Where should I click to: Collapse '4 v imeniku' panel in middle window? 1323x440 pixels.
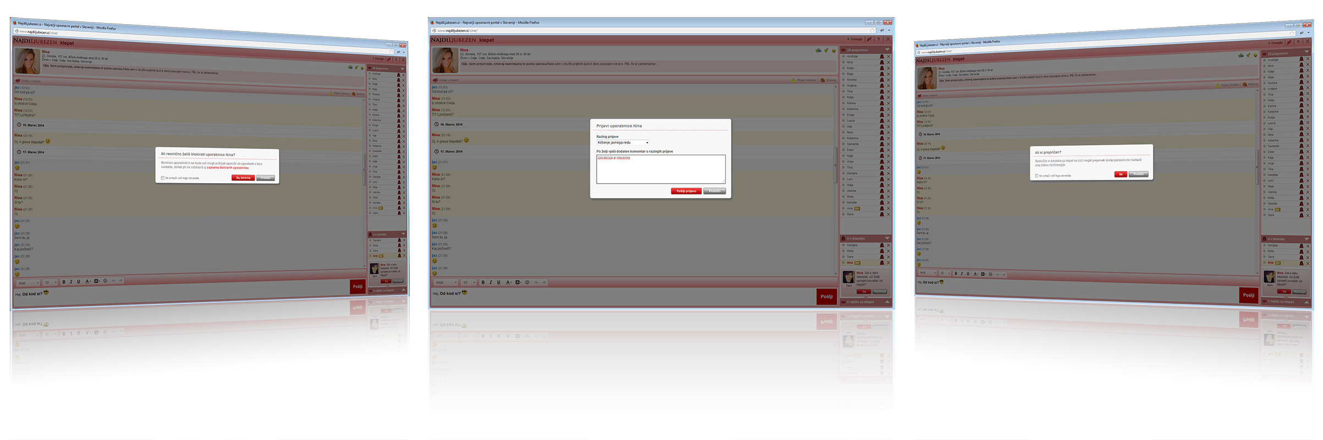point(887,238)
